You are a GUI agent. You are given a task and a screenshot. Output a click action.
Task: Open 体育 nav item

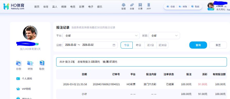[x=46, y=7]
